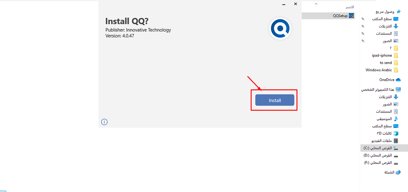Open the Videos folder in sidebar
This screenshot has width=408, height=192.
pos(385,141)
